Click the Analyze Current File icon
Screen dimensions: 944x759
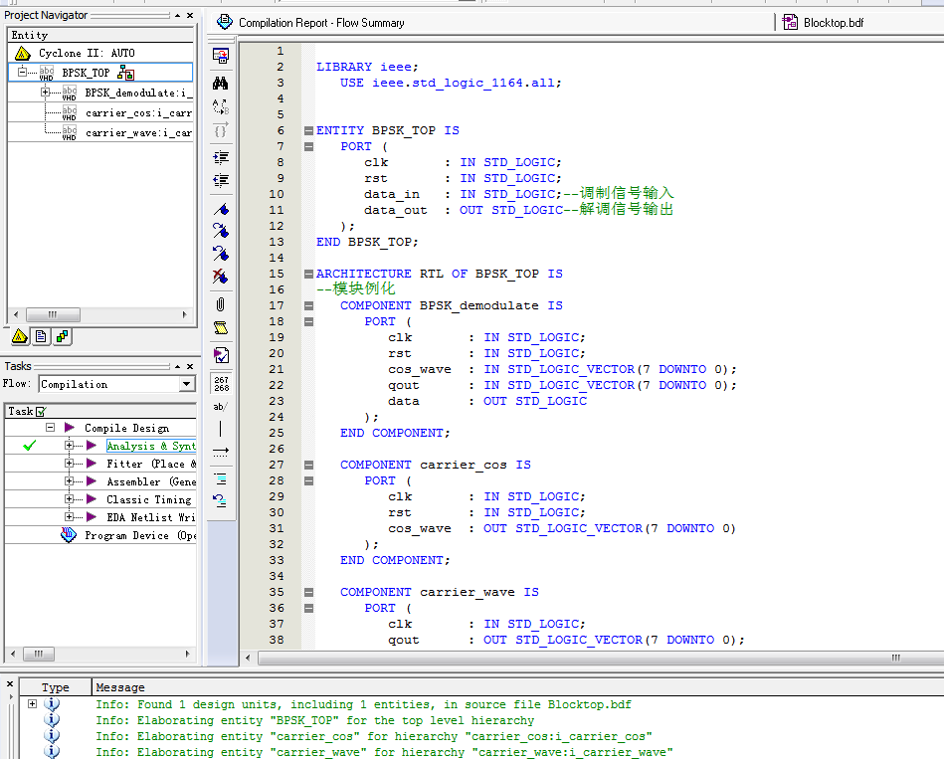click(x=221, y=355)
